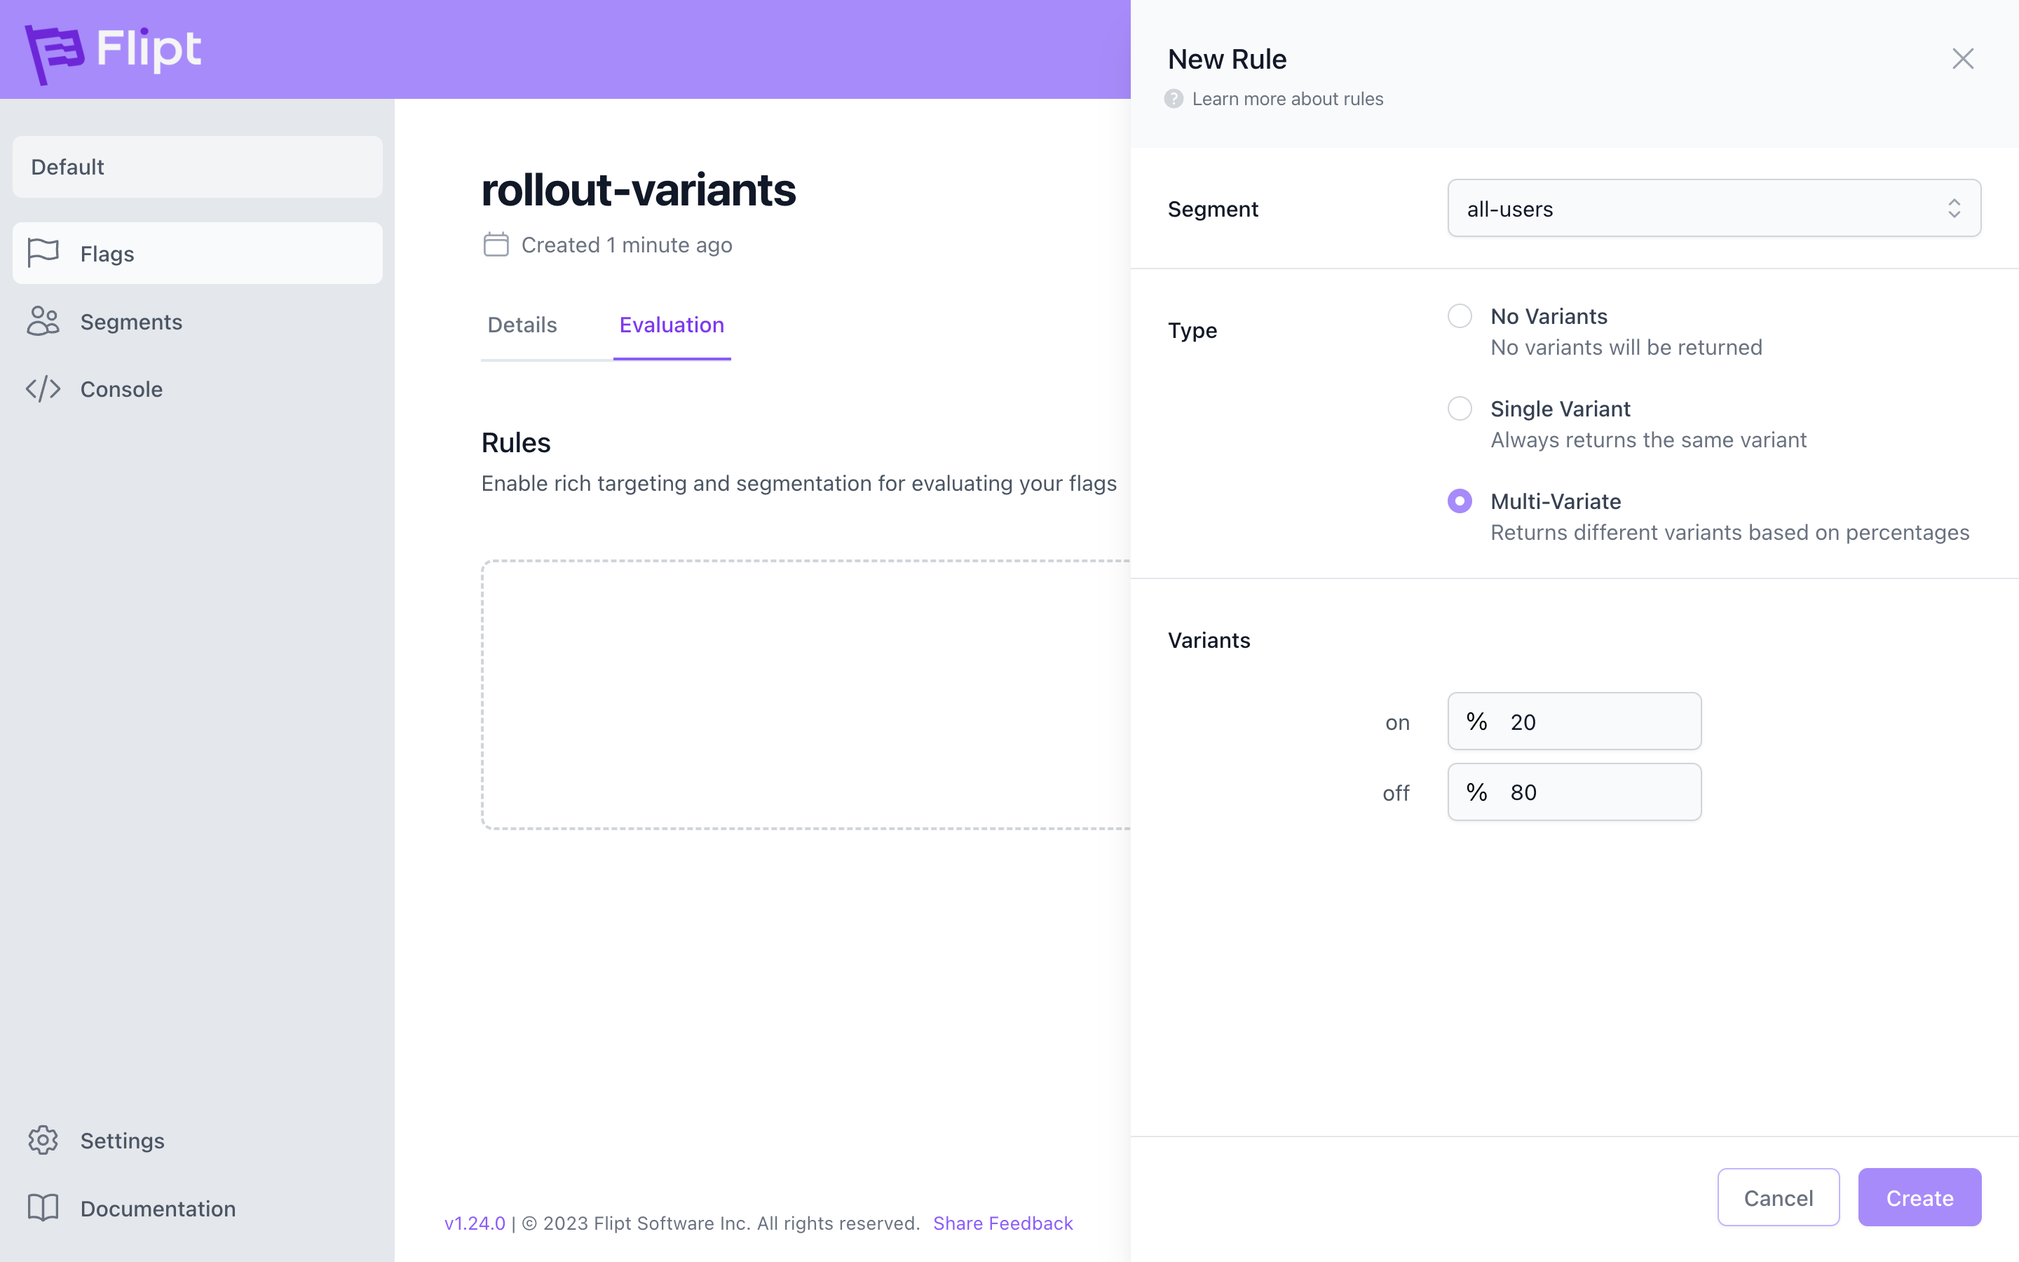Open Segments via the users icon
The width and height of the screenshot is (2019, 1262).
click(43, 321)
